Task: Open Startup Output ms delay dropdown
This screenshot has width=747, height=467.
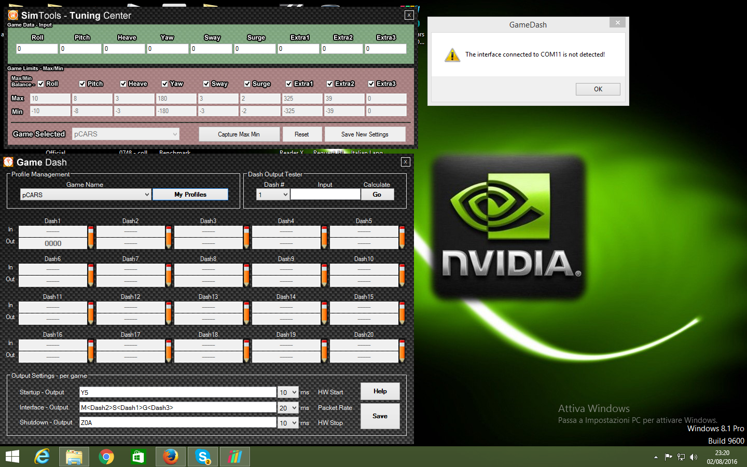Action: point(288,392)
